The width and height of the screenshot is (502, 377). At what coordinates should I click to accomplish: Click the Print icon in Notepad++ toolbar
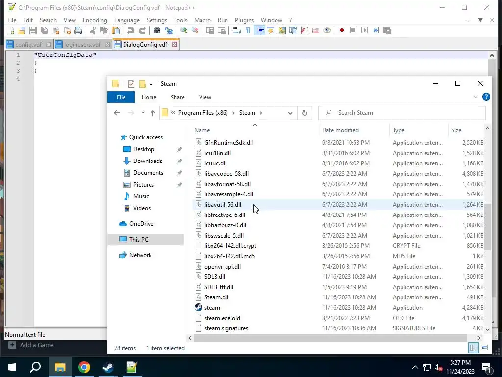coord(78,30)
